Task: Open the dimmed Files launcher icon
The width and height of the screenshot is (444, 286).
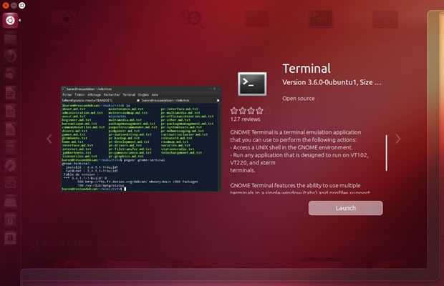Action: (10, 39)
